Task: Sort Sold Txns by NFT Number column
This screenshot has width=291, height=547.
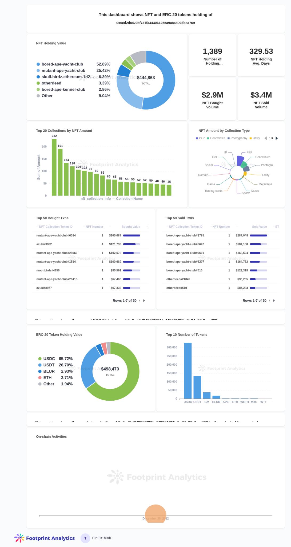Action: [x=221, y=227]
